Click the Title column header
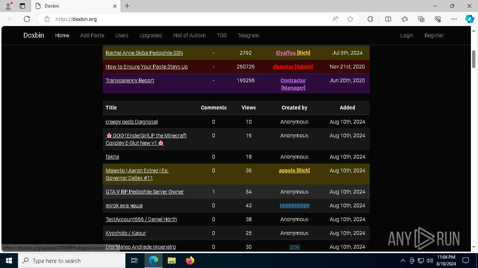478x268 pixels. [111, 108]
